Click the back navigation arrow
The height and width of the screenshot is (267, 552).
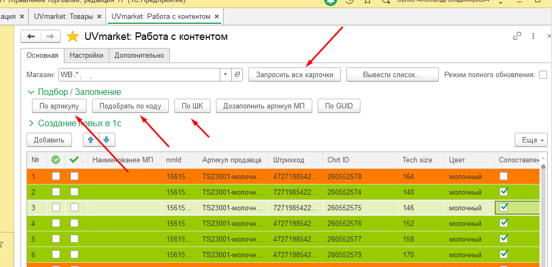31,37
